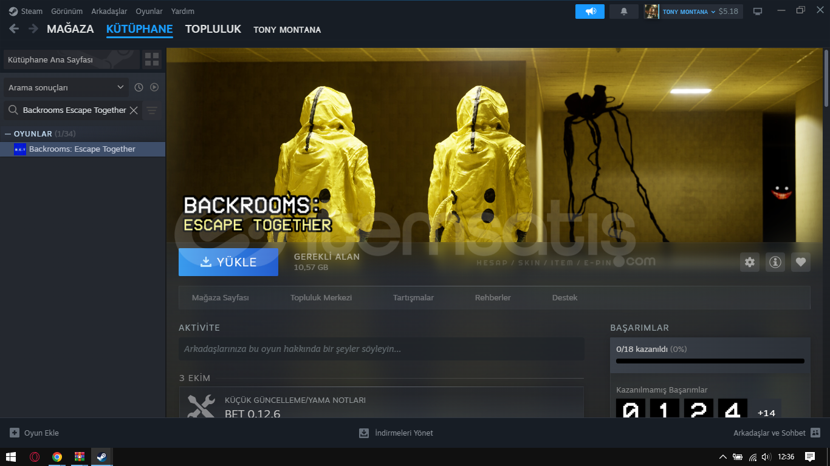The width and height of the screenshot is (830, 466).
Task: Click the Oyun Ekle plus icon
Action: tap(15, 433)
